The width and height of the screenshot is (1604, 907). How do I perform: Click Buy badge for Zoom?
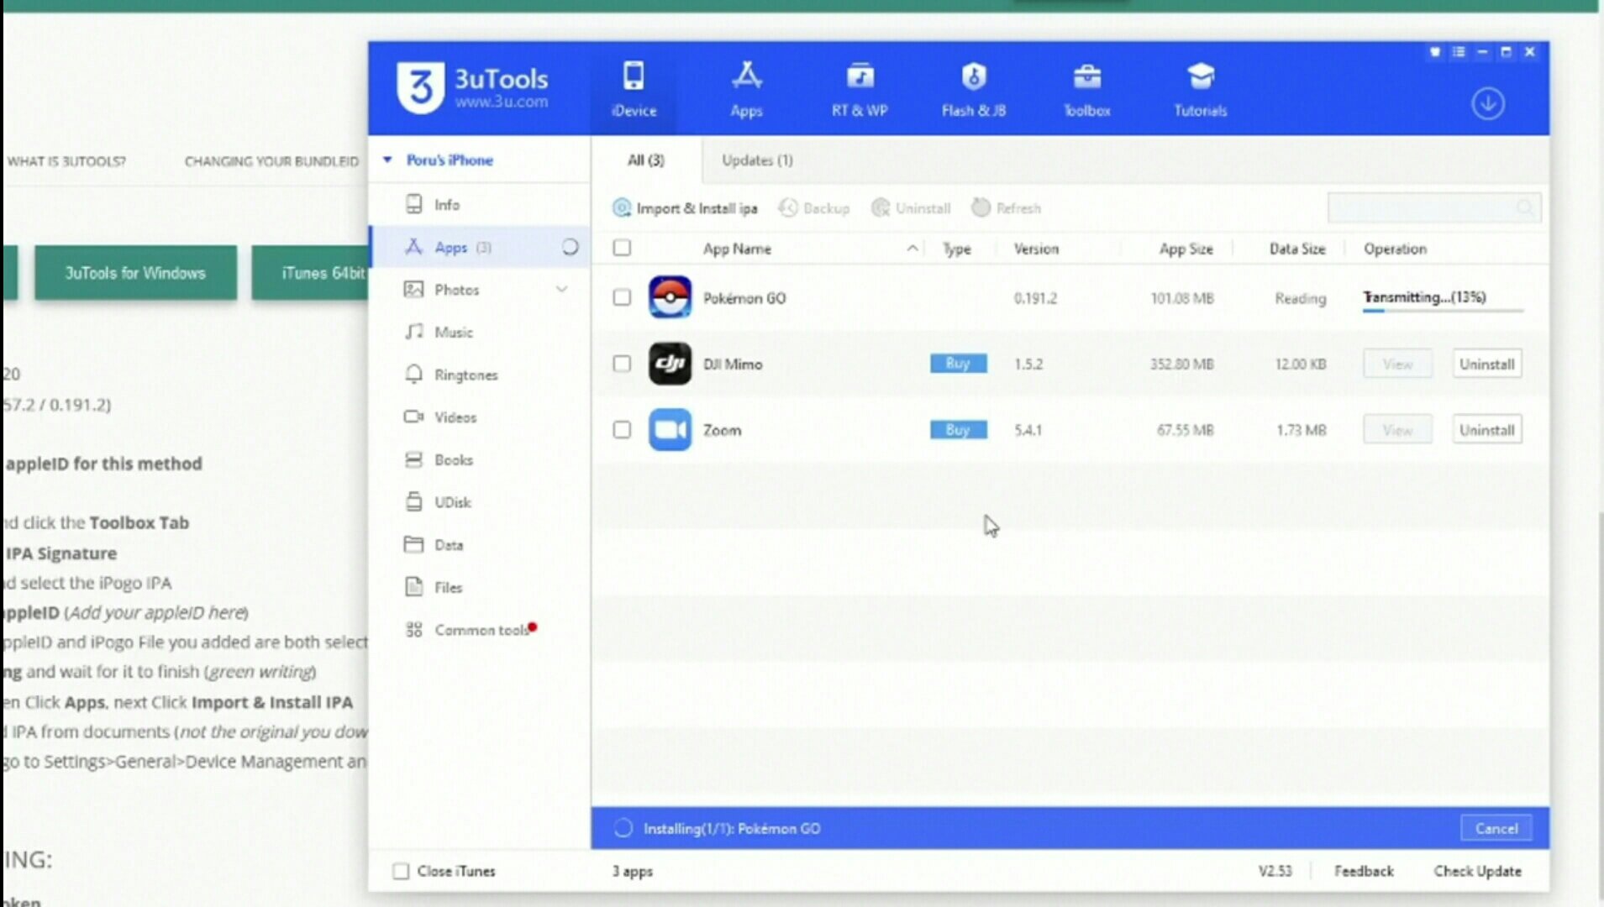[958, 430]
